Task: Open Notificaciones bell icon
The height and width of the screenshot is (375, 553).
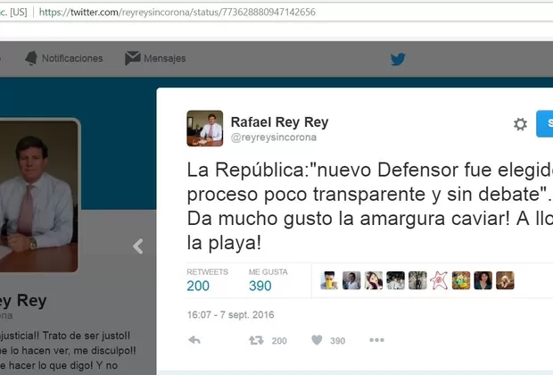Action: [31, 58]
